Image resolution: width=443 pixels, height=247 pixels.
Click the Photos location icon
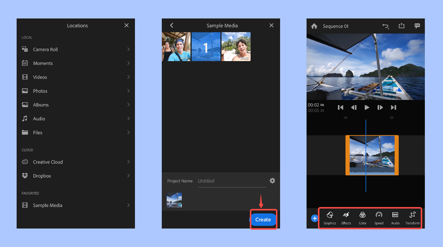tap(25, 91)
